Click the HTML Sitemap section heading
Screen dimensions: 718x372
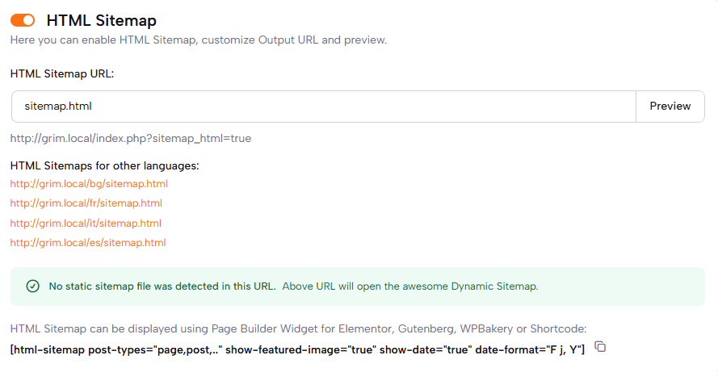pos(101,21)
